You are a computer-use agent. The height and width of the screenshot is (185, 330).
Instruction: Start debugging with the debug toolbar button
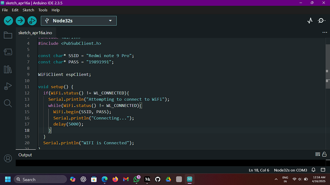click(x=32, y=20)
